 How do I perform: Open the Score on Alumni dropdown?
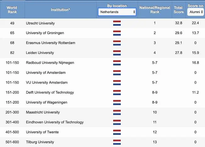coord(196,12)
